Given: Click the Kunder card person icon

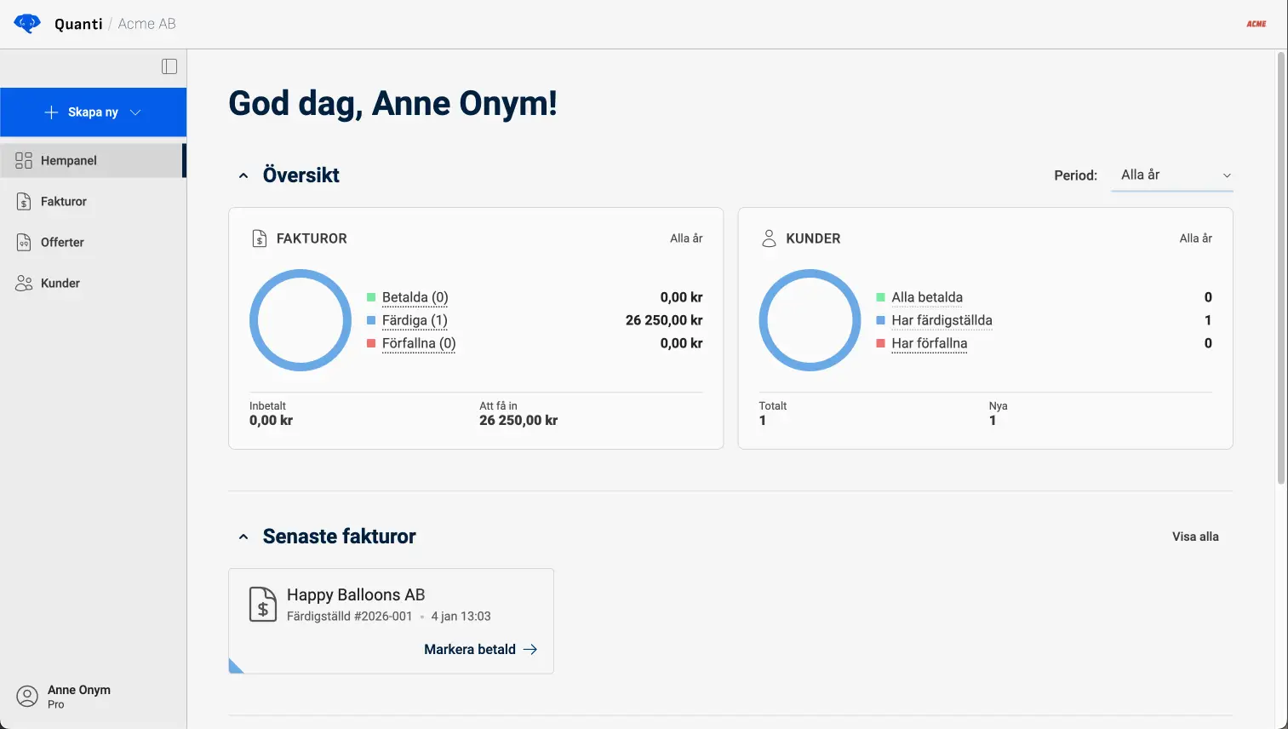Looking at the screenshot, I should 769,238.
